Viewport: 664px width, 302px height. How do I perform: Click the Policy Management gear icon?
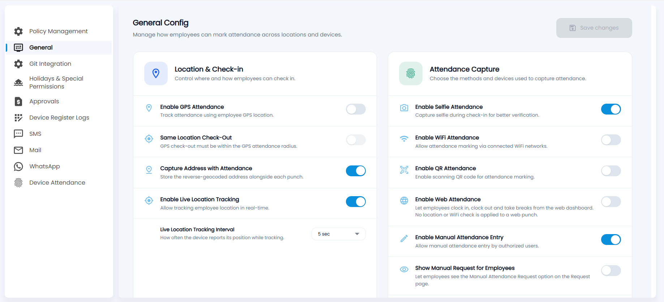pos(18,31)
